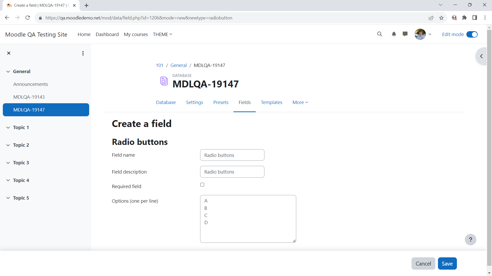492x276 pixels.
Task: Click the Moodle QA Testing Site brand link
Action: coord(36,34)
